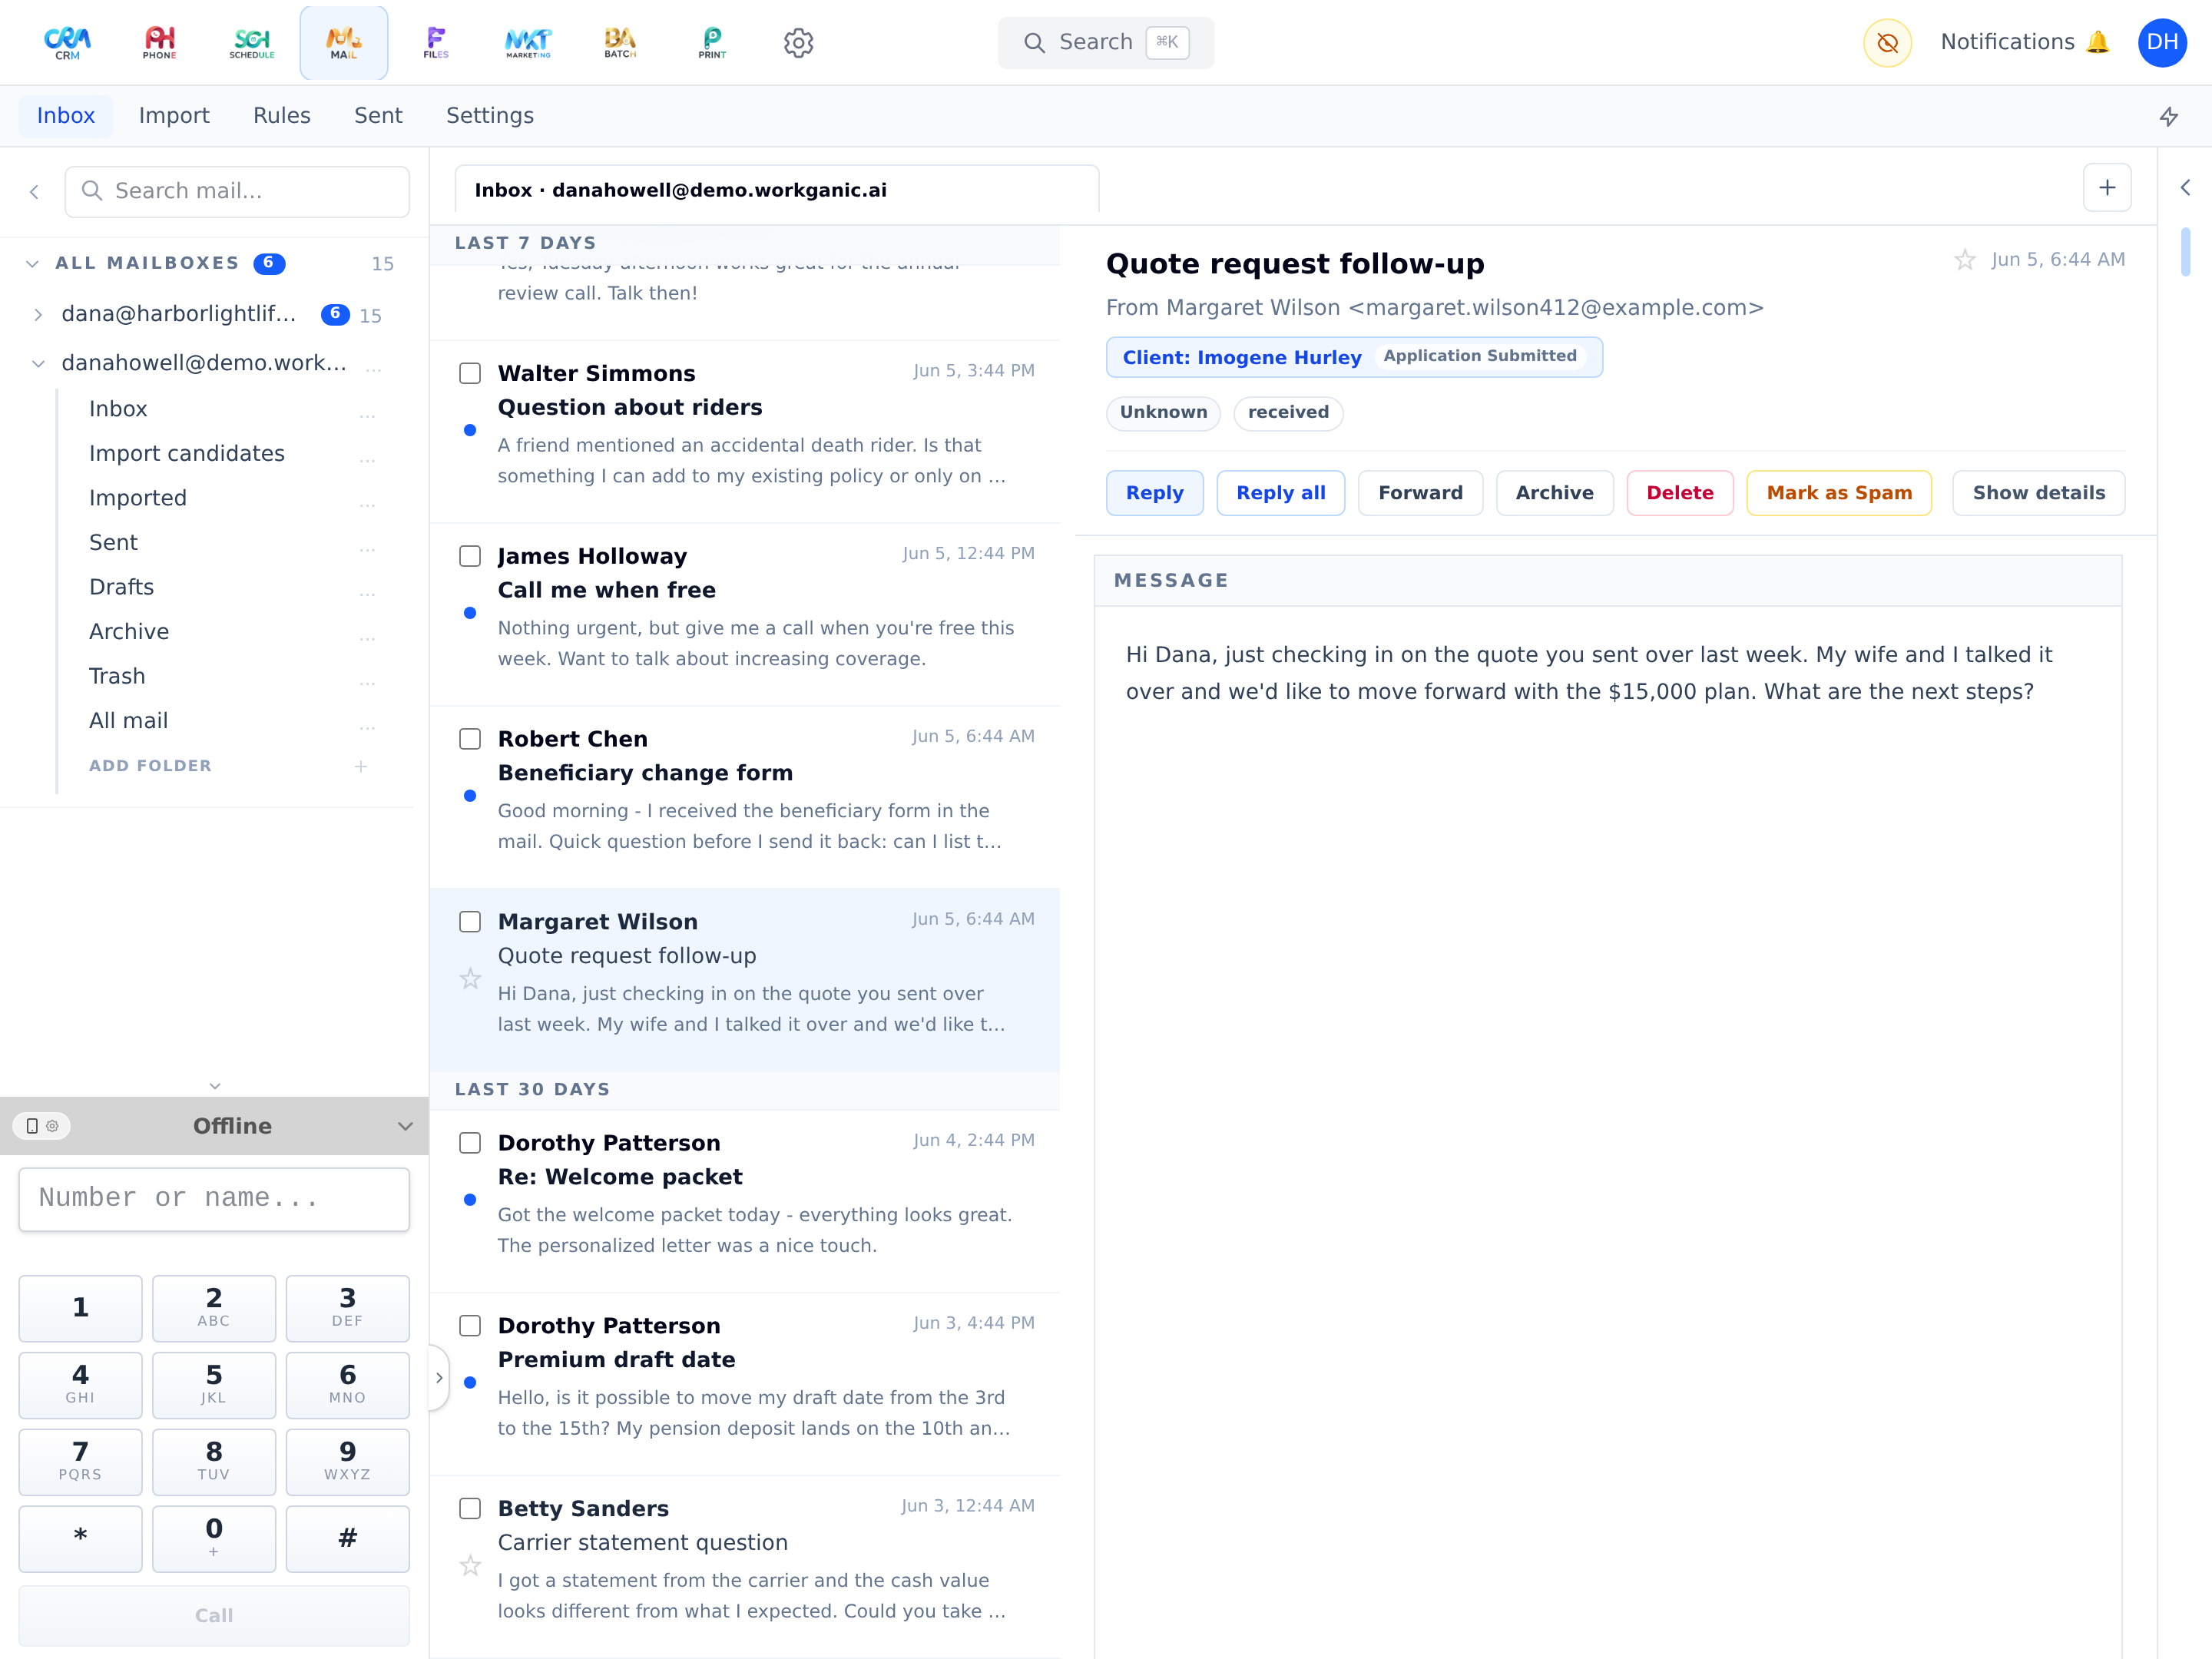The width and height of the screenshot is (2212, 1659).
Task: Star Margaret Wilson's email in the list
Action: click(x=470, y=978)
